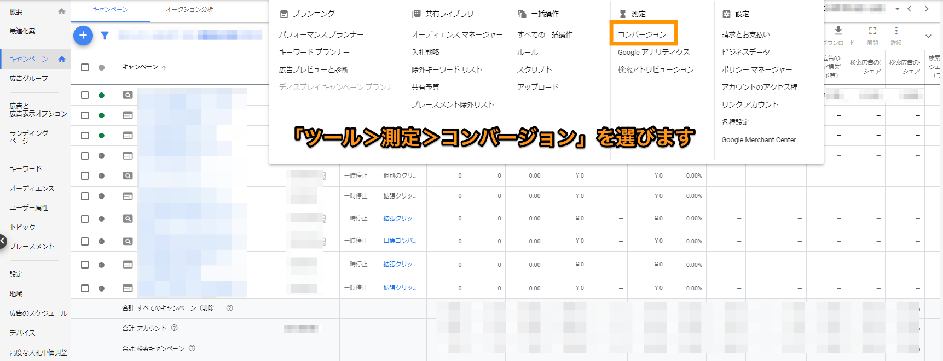Select 入札戦略 in shared library
The height and width of the screenshot is (361, 943).
pos(425,52)
